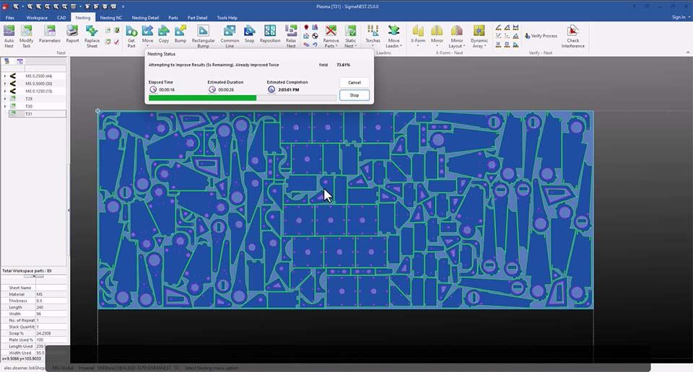Expand the MS 0.2500 (44) tree node
Viewport: 693px width, 372px height.
click(5, 76)
